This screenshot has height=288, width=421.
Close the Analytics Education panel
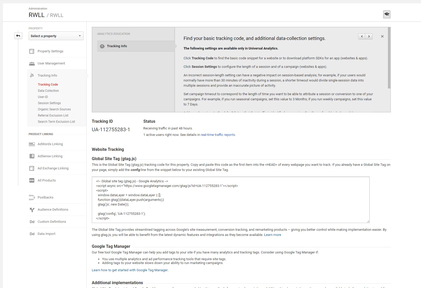[x=382, y=36]
